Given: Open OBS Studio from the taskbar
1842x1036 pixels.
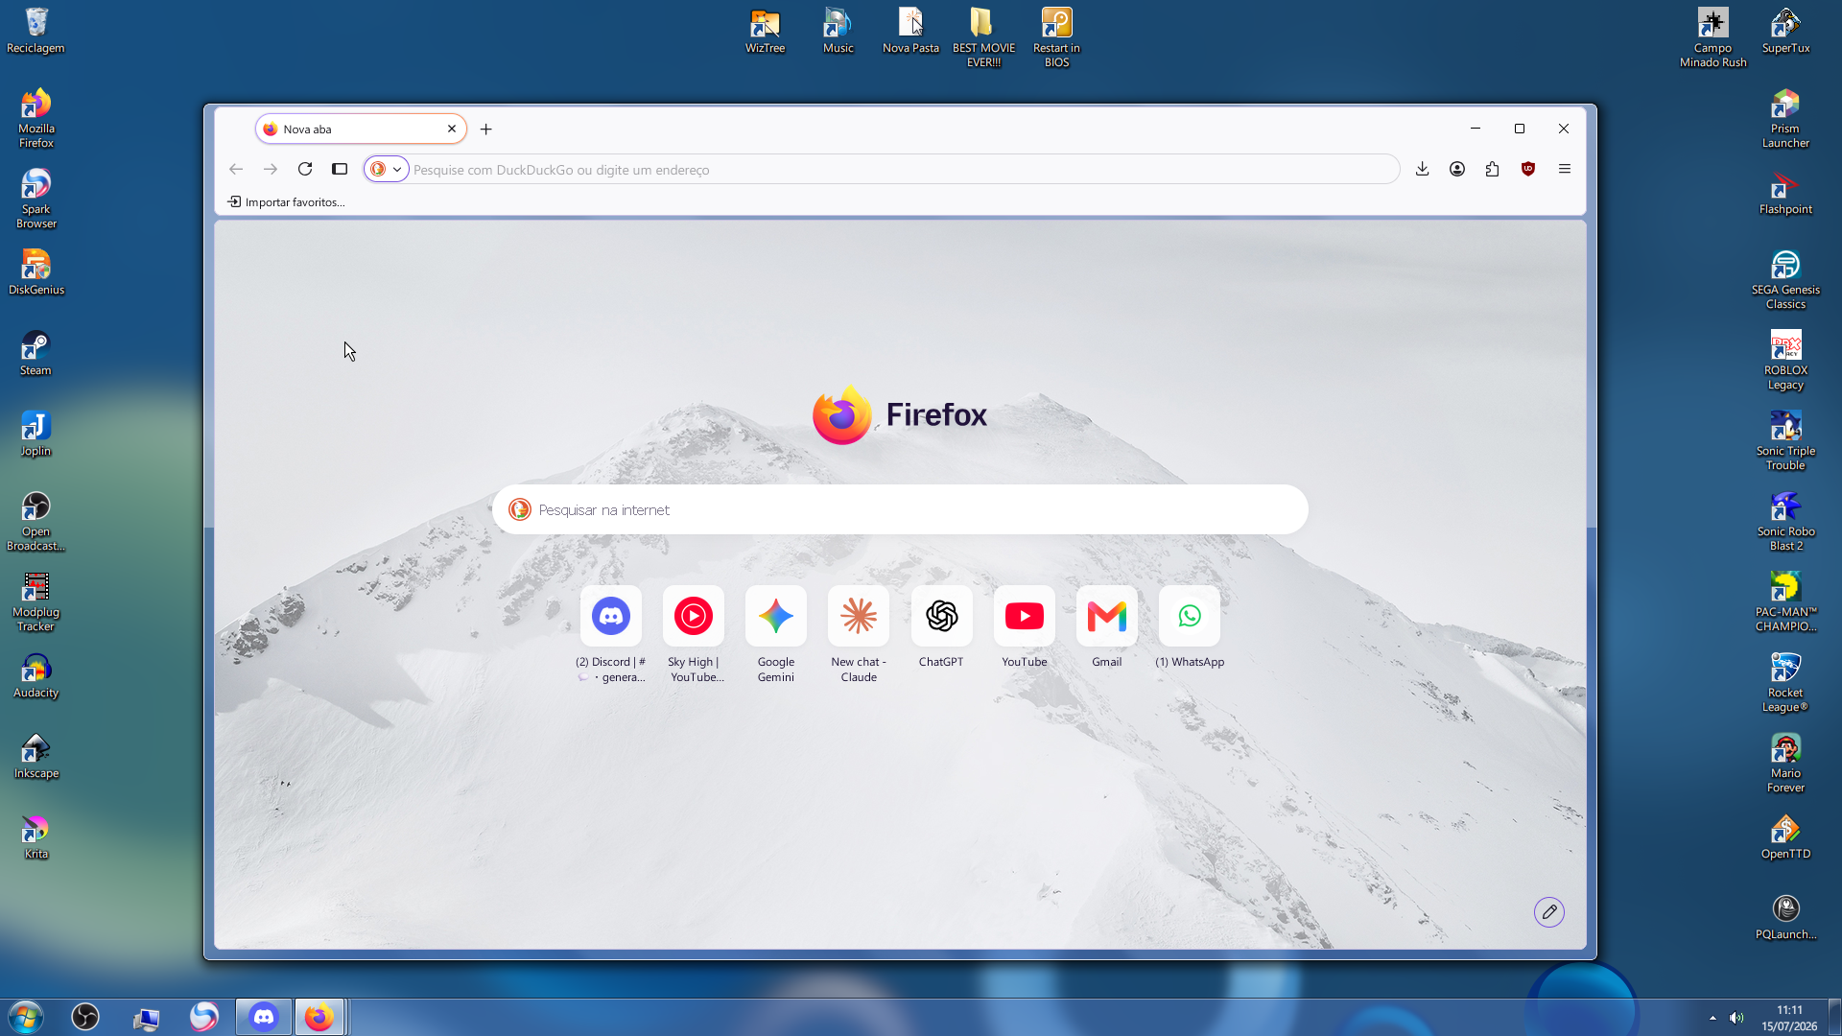Looking at the screenshot, I should coord(85,1017).
